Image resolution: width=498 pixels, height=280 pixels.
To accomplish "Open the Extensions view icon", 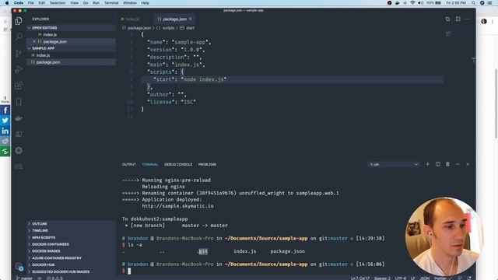I will 19,86.
